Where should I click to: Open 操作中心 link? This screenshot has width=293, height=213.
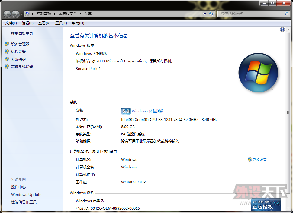click(18, 187)
